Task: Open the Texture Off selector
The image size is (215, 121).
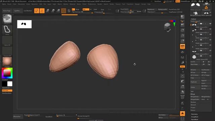Action: click(7, 51)
